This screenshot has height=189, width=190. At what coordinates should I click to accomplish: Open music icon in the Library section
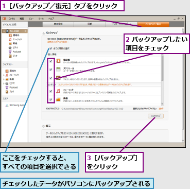[7, 75]
